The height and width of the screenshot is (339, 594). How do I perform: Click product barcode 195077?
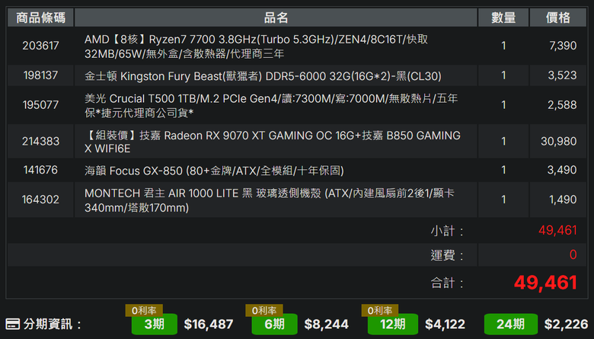[40, 105]
